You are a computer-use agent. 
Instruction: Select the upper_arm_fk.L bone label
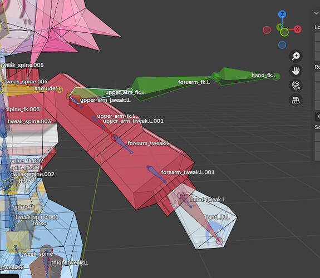coord(125,92)
